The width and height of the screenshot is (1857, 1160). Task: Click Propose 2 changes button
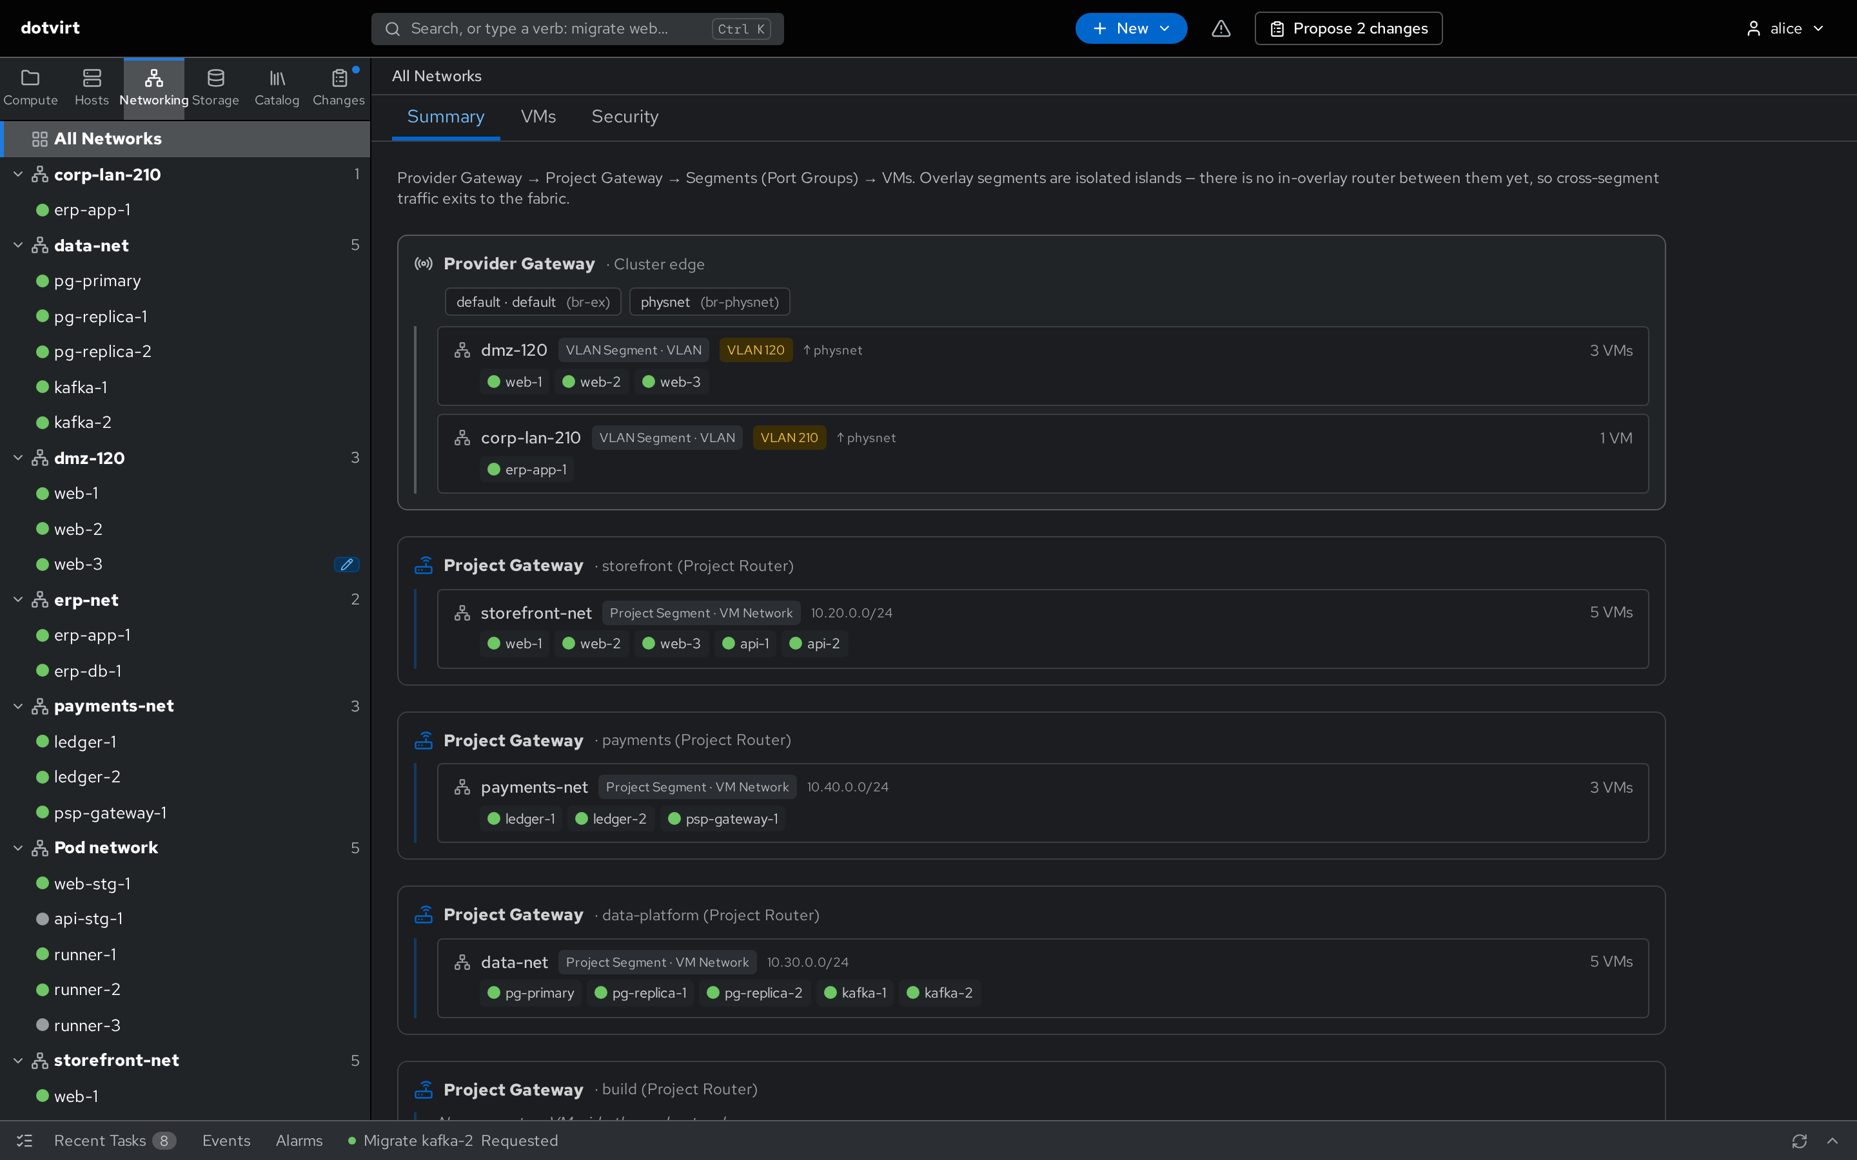(x=1348, y=28)
